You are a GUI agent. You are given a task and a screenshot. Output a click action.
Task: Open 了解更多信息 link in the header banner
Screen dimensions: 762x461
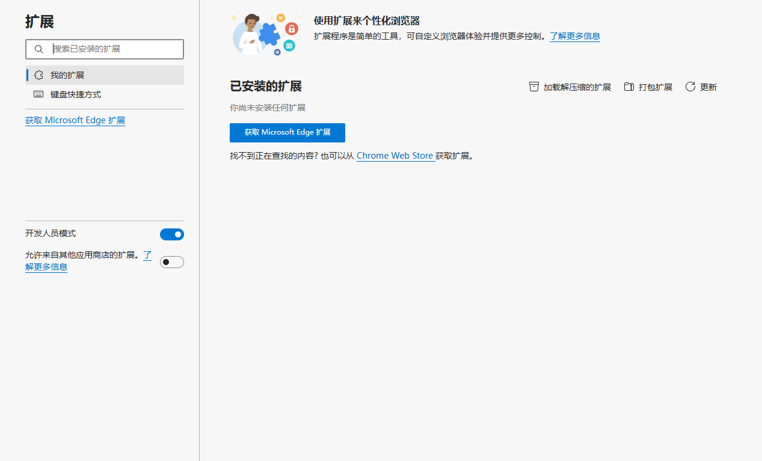[x=575, y=36]
